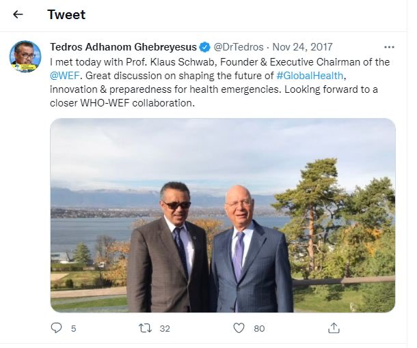
Task: Open the Nov 24, 2017 timestamp
Action: point(303,47)
